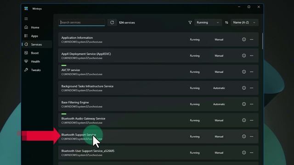Maximize the Wintoys window
This screenshot has height=165, width=294.
tap(249, 7)
